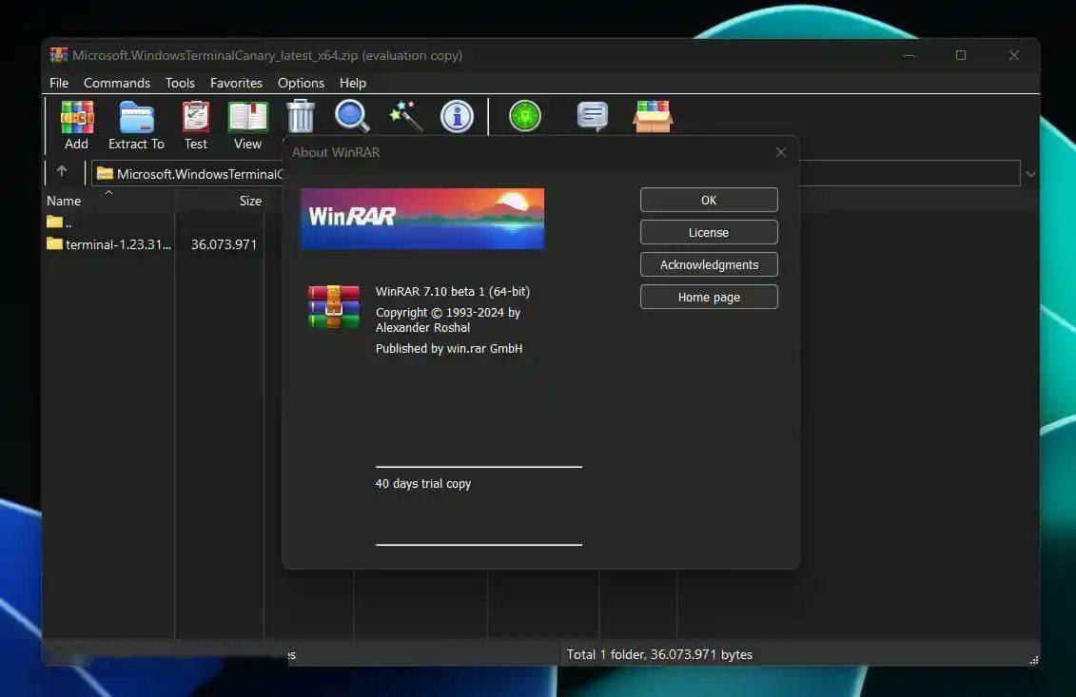Click the Delete trash can icon

tap(300, 117)
